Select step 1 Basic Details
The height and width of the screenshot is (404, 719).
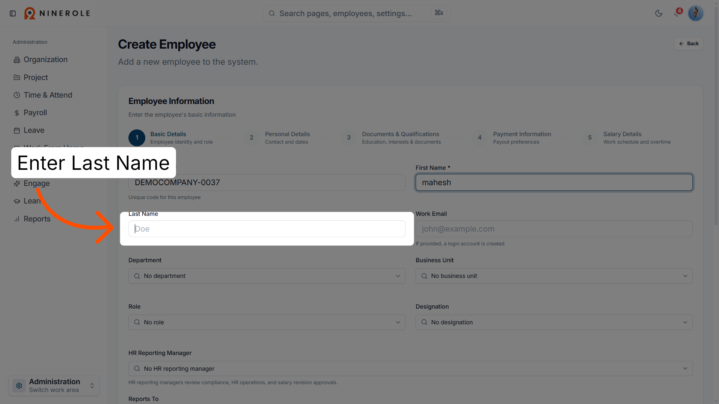[171, 138]
